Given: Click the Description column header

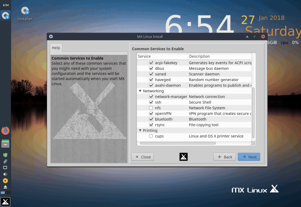Looking at the screenshot, I should pos(220,56).
